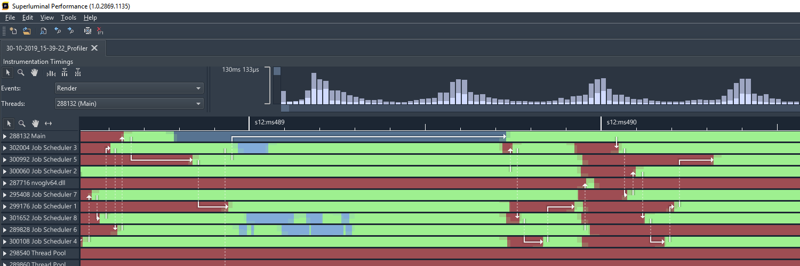Select the 301652 Job Scheduler 8 label
This screenshot has height=266, width=800.
pos(43,218)
